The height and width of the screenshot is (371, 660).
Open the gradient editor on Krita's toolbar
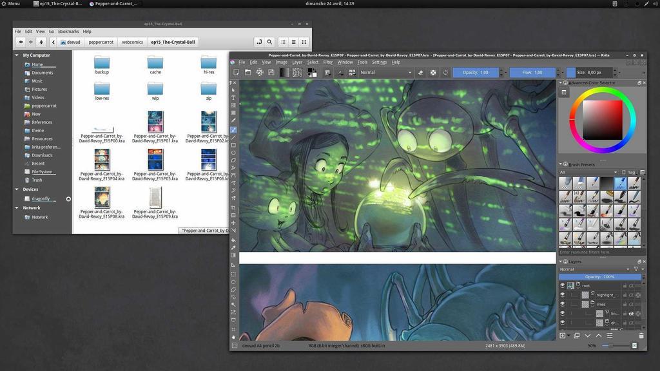tap(284, 72)
